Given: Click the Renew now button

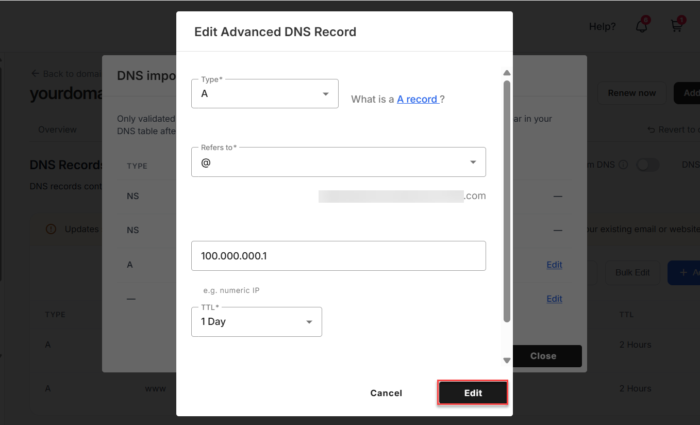Looking at the screenshot, I should 631,93.
